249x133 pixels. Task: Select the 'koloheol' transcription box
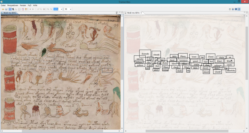click(x=183, y=60)
